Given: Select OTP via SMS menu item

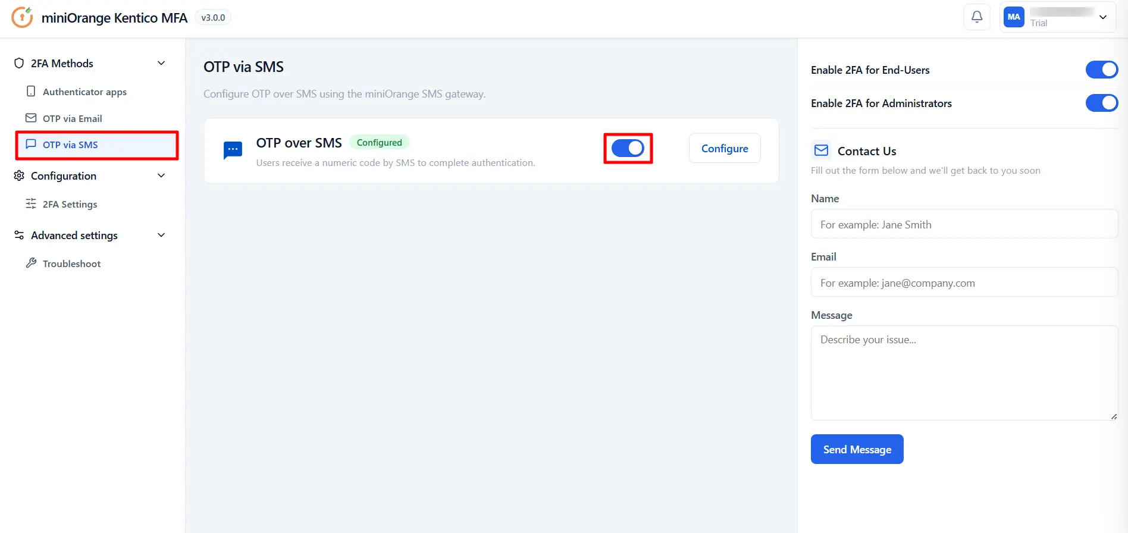Looking at the screenshot, I should point(97,145).
